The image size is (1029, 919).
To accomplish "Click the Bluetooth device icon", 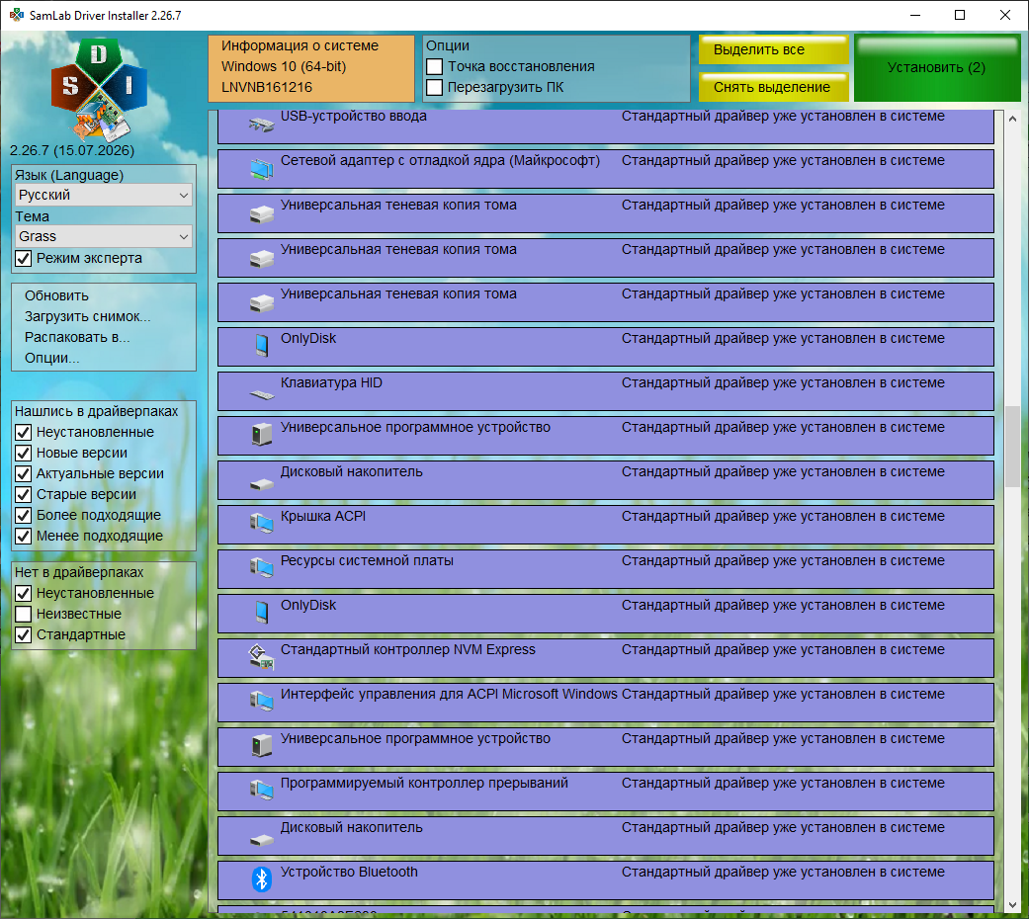I will tap(261, 879).
